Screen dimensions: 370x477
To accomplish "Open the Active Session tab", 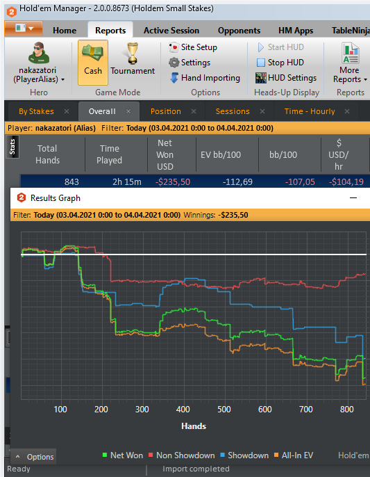I will point(171,31).
